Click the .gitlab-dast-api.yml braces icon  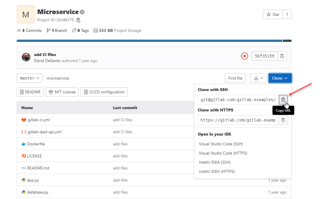[x=24, y=132]
